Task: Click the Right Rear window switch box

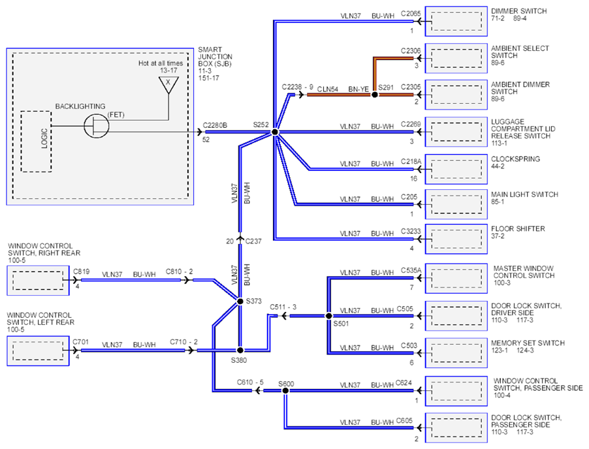Action: [x=38, y=281]
